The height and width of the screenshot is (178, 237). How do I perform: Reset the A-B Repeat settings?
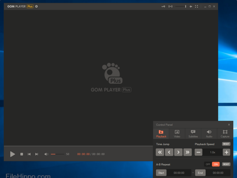point(226,164)
